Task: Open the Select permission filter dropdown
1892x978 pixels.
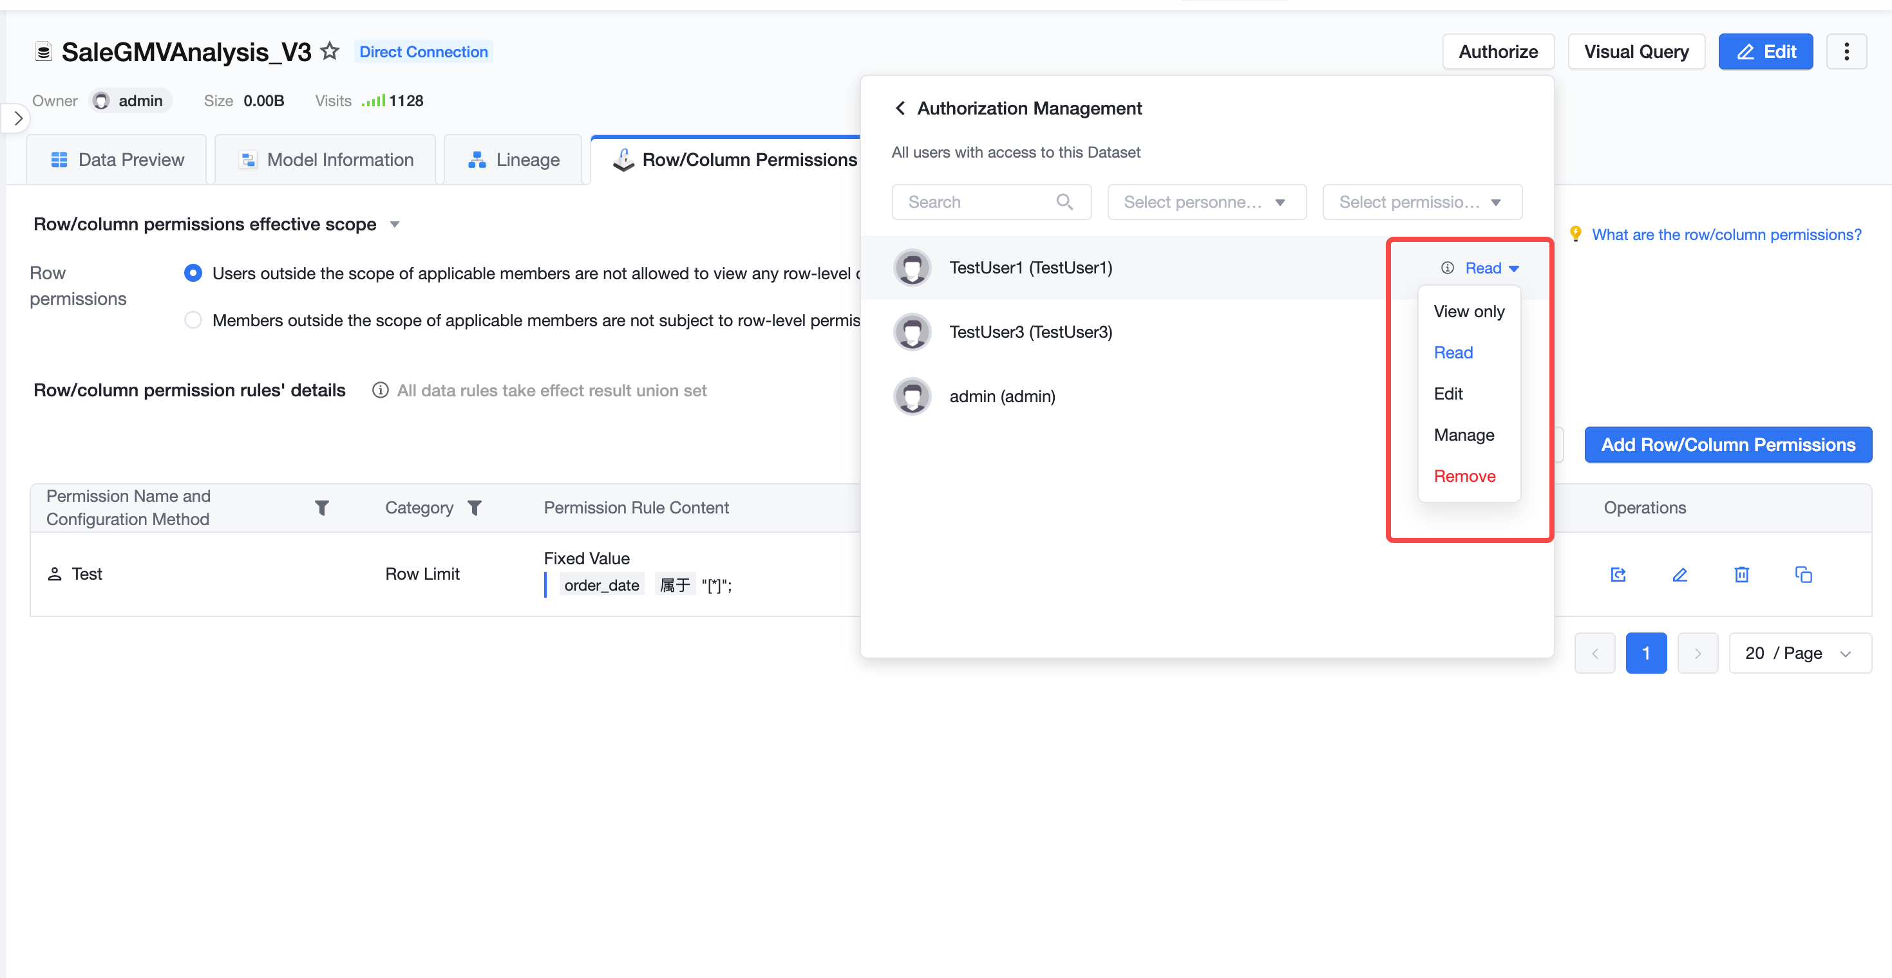Action: 1422,202
